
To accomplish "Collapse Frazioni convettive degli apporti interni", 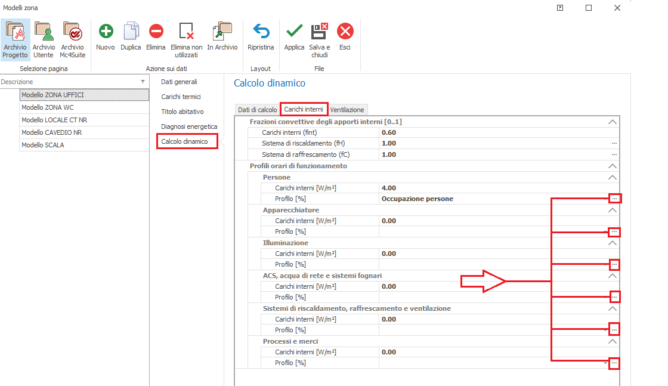I will tap(611, 122).
